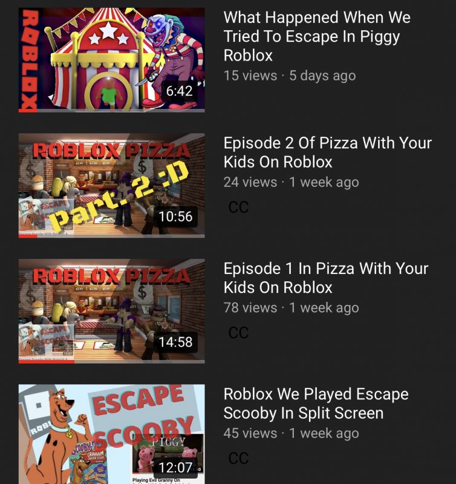The image size is (456, 484).
Task: Open the Escape Scooby video thumbnail
Action: point(112,434)
